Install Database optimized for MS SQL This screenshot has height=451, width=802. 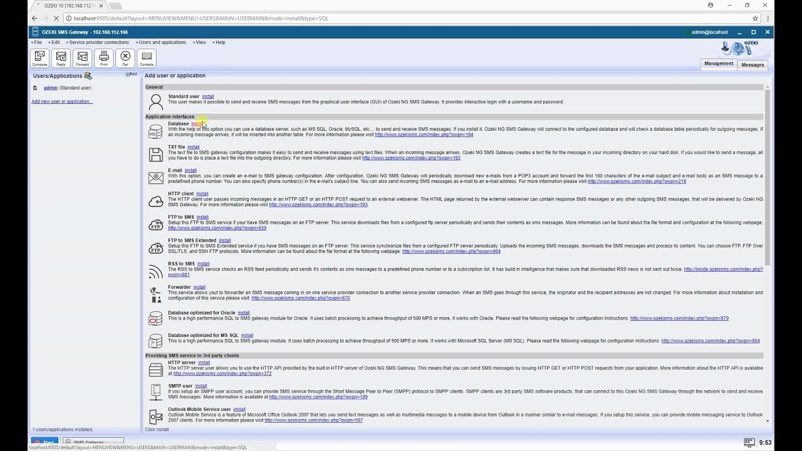[247, 335]
